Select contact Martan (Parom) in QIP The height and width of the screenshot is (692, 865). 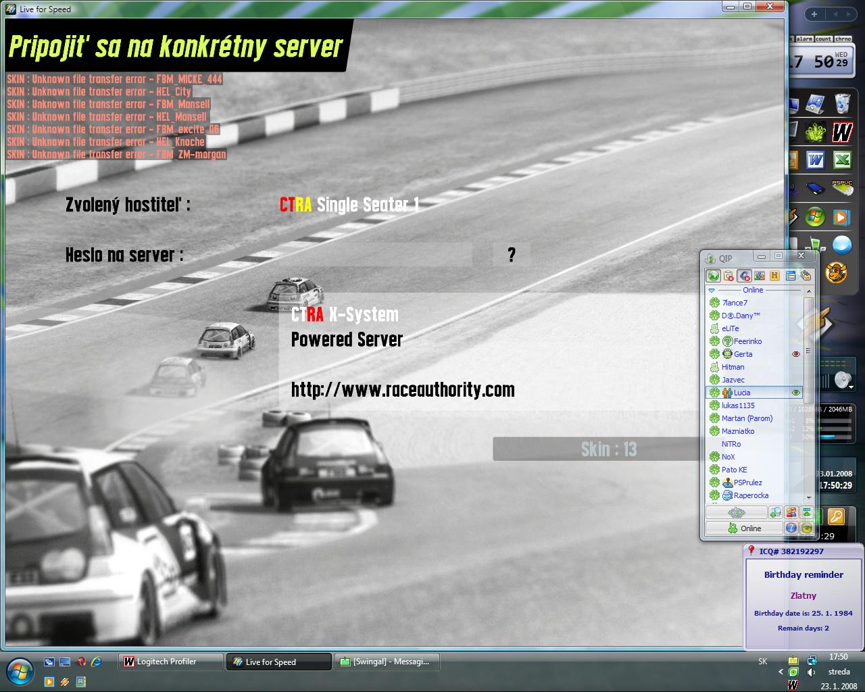click(x=754, y=418)
